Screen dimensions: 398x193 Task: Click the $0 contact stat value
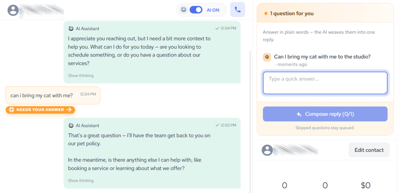pos(366,185)
